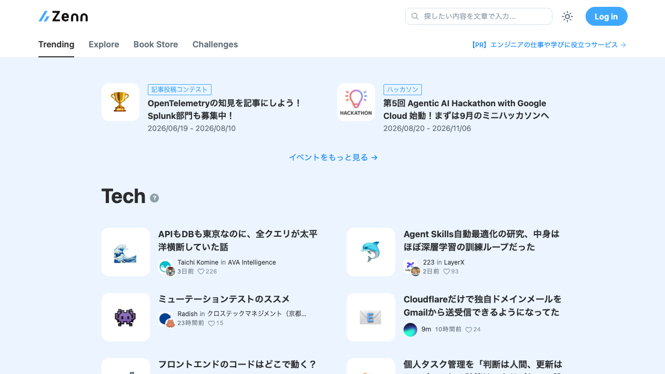The image size is (665, 374).
Task: Click the Tech section heading
Action: tap(124, 196)
